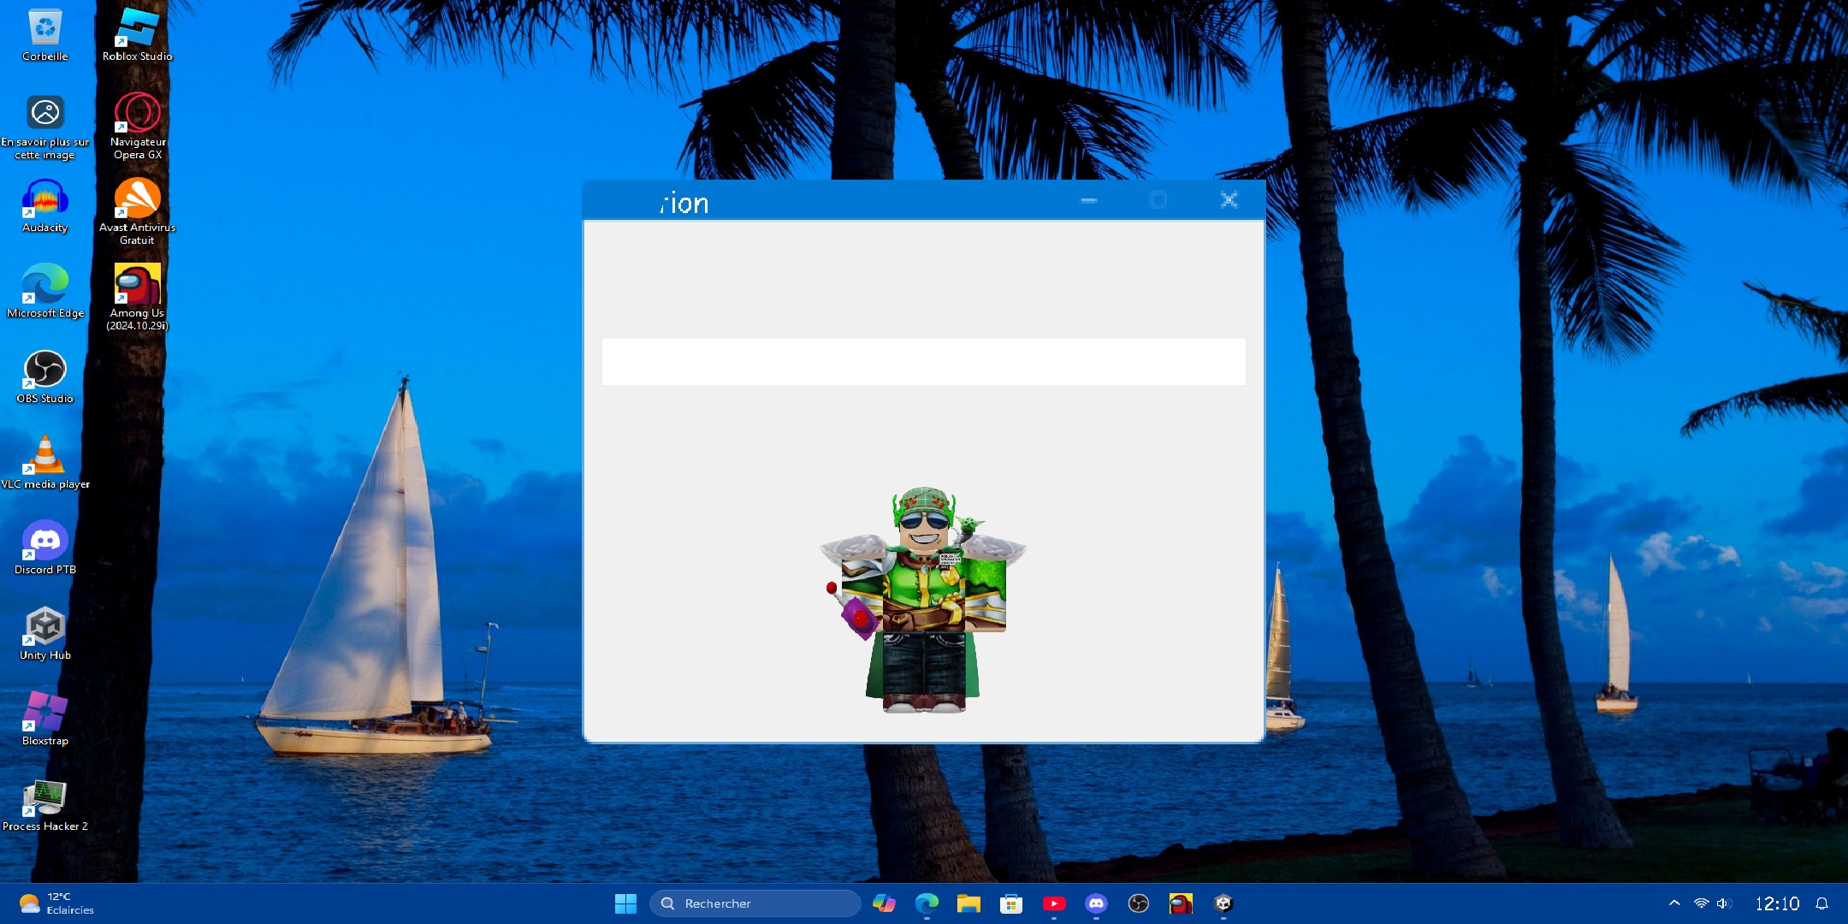Open the Audacity desktop shortcut
The height and width of the screenshot is (924, 1848).
(44, 206)
